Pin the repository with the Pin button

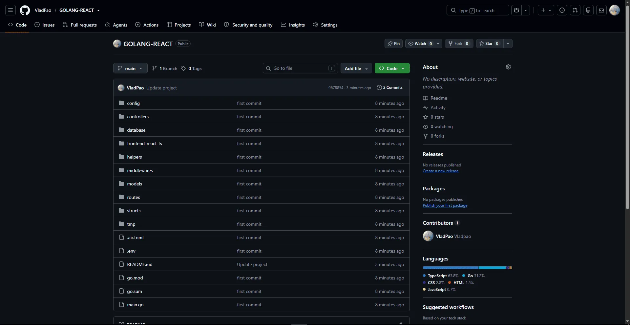pyautogui.click(x=393, y=44)
